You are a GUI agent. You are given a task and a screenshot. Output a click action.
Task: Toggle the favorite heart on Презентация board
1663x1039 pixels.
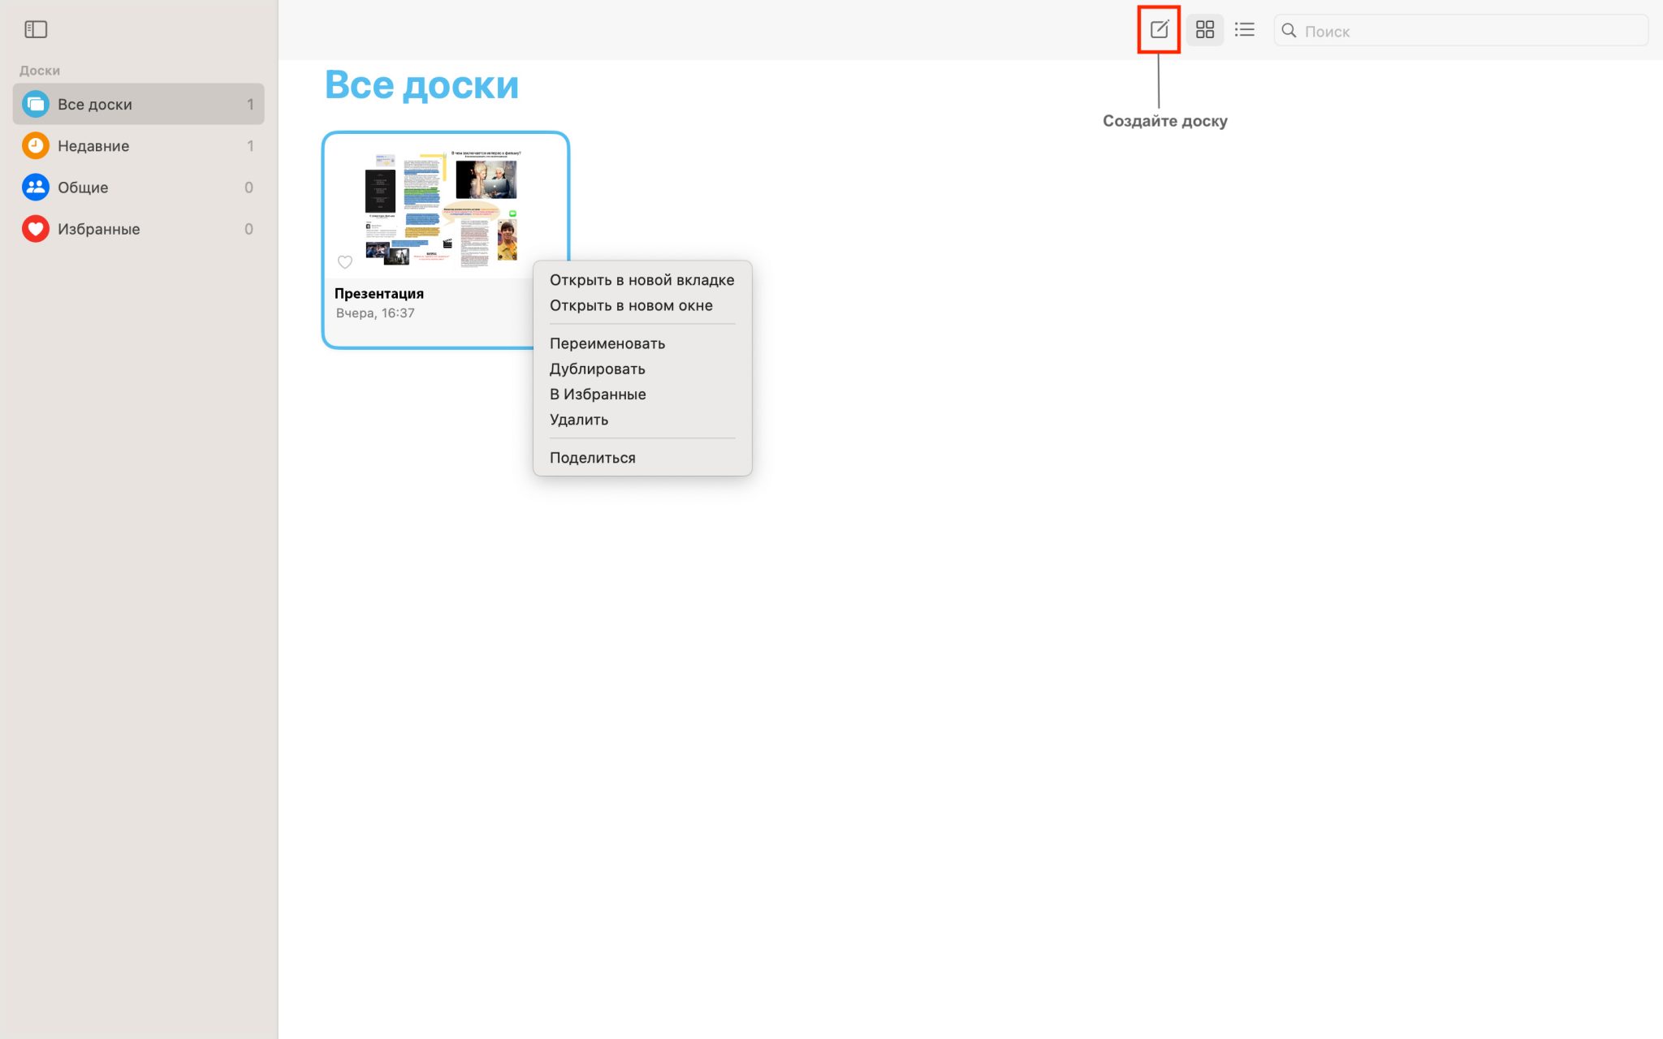tap(345, 262)
